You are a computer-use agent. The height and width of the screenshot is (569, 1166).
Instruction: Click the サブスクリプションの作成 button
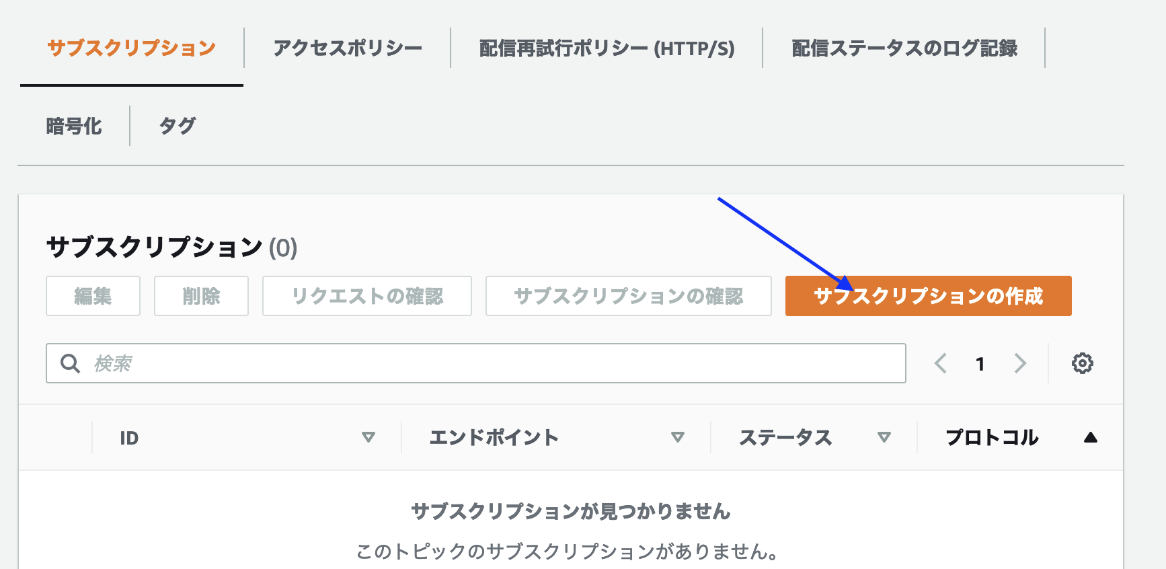pyautogui.click(x=928, y=296)
